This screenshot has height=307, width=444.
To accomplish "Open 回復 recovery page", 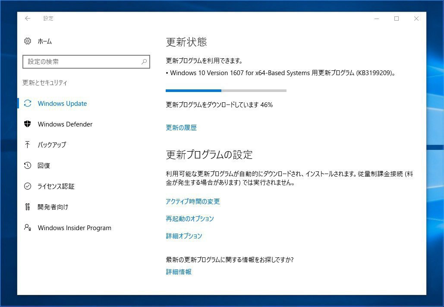I will 44,165.
